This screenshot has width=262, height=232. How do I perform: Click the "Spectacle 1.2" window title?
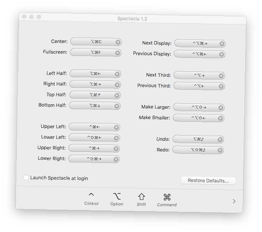point(132,19)
